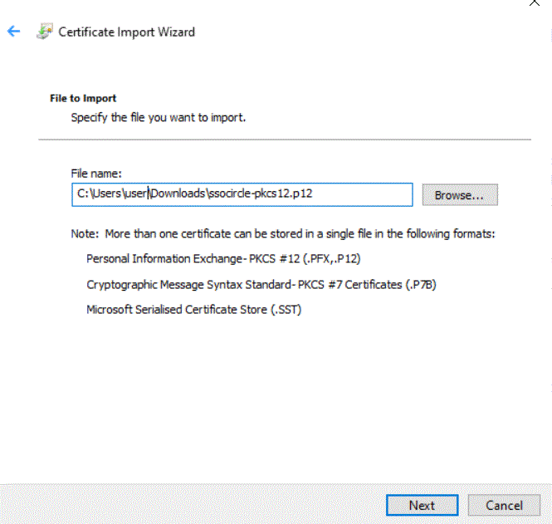552x524 pixels.
Task: Click the Cryptographic Message Syntax PKCS #7 line
Action: click(261, 285)
